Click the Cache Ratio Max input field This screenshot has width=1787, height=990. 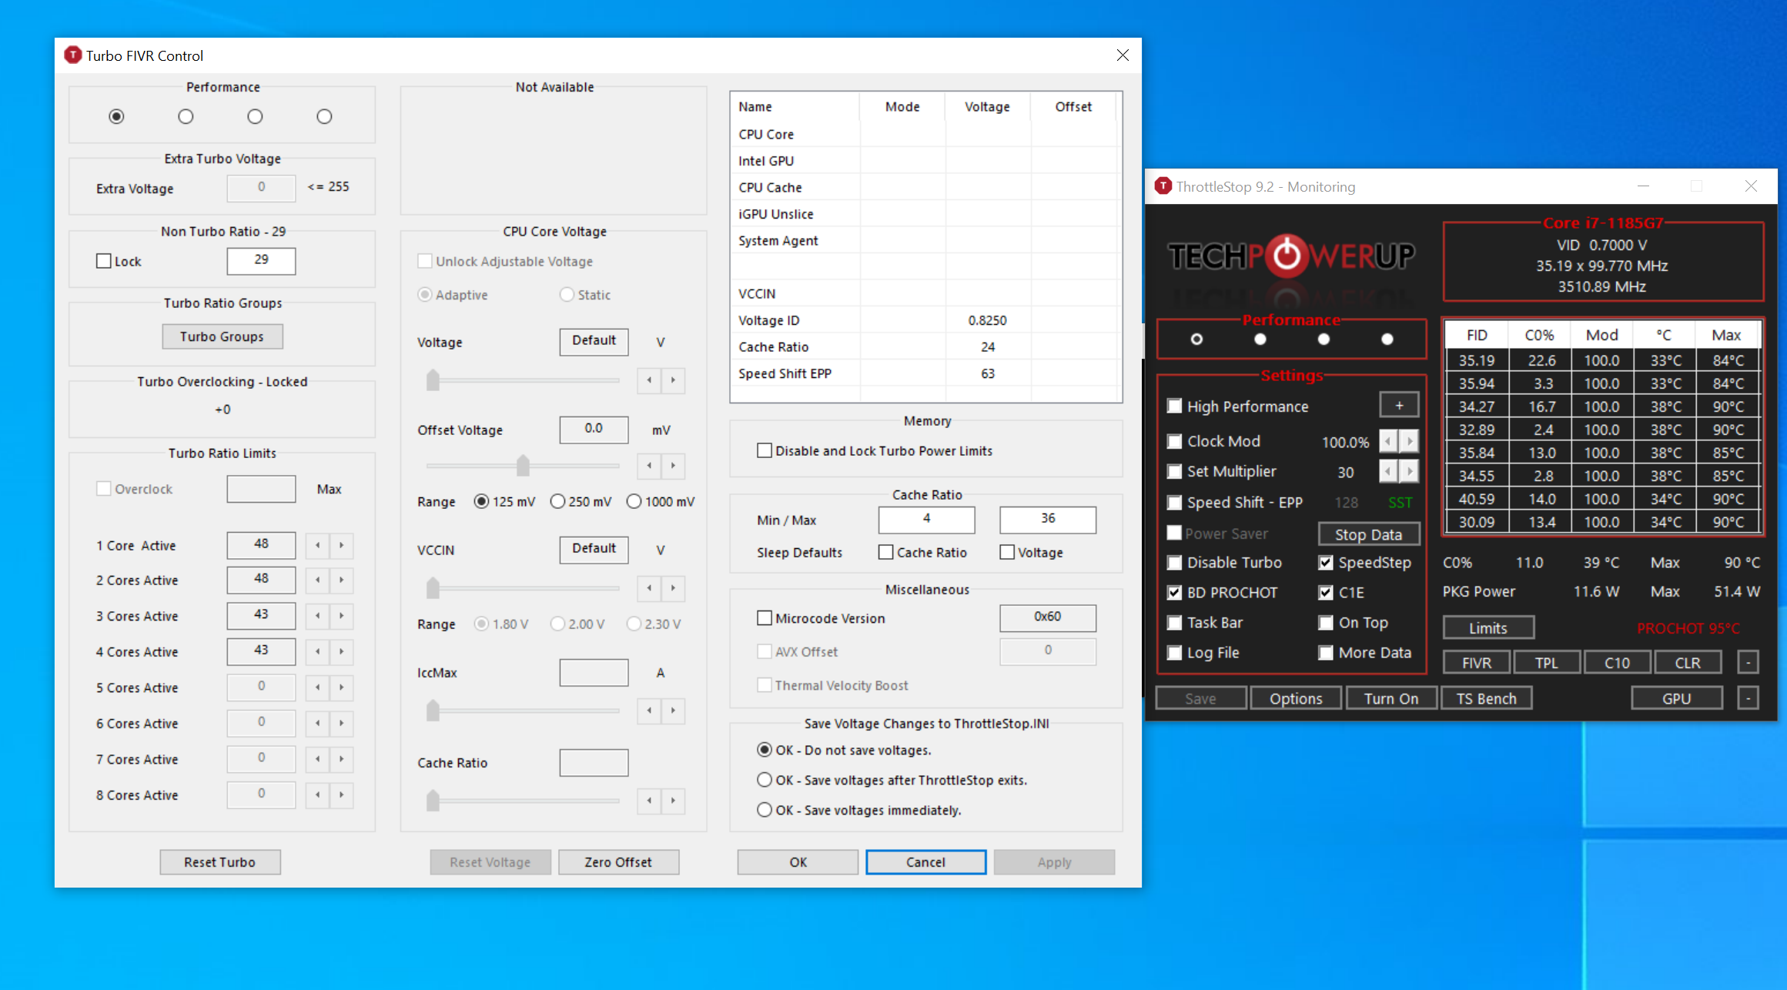pyautogui.click(x=1047, y=519)
